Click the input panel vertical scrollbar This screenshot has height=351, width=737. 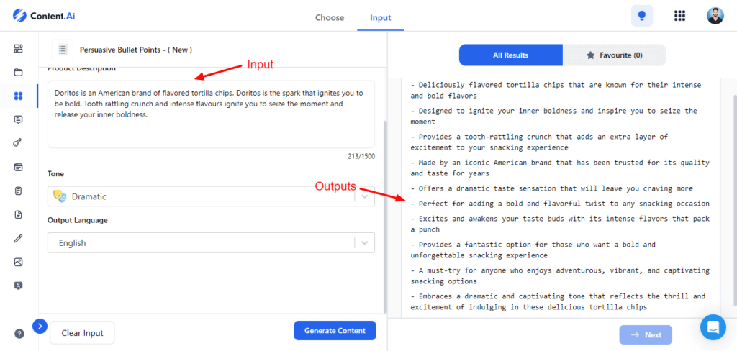pos(386,216)
